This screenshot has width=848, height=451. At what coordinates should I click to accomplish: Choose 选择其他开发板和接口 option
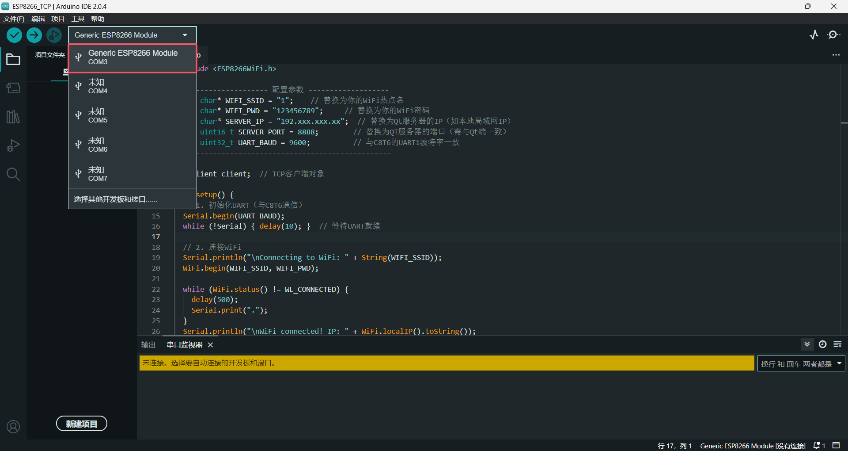132,199
